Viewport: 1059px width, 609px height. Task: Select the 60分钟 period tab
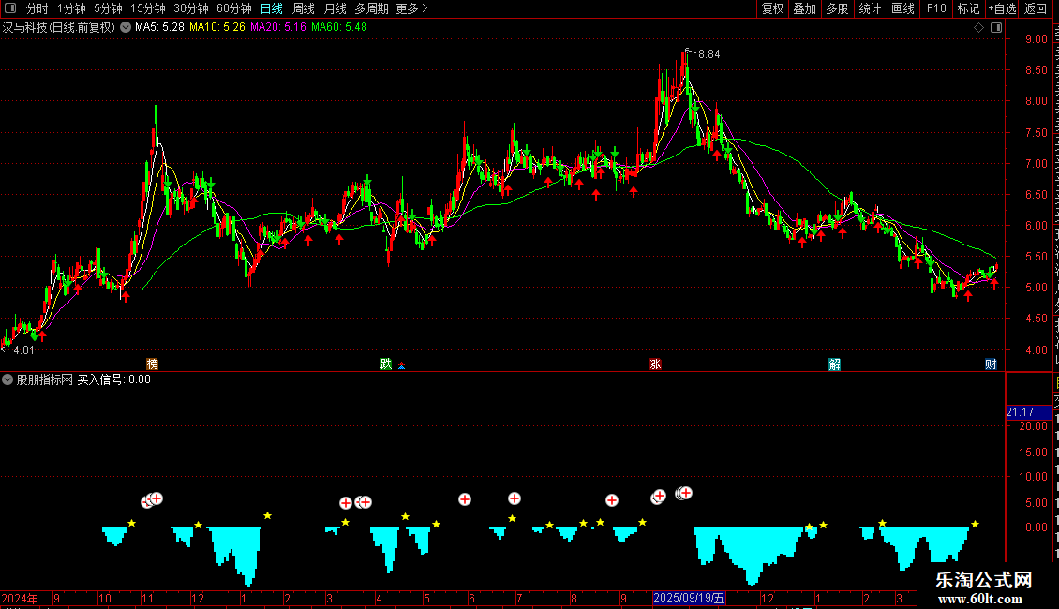tap(233, 8)
